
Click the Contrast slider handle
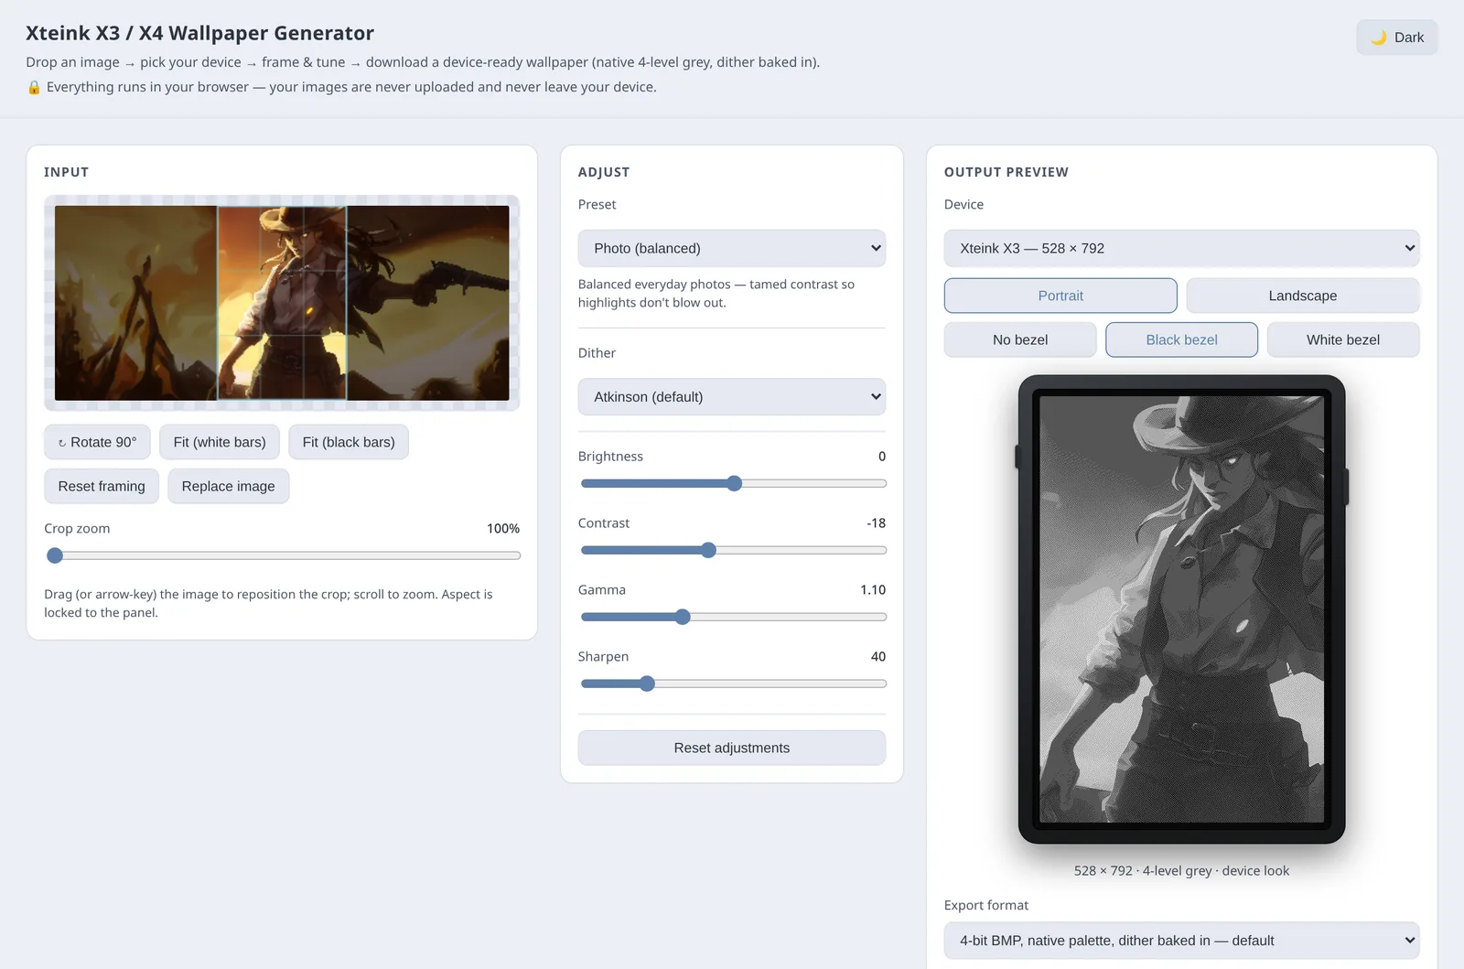[x=708, y=550]
